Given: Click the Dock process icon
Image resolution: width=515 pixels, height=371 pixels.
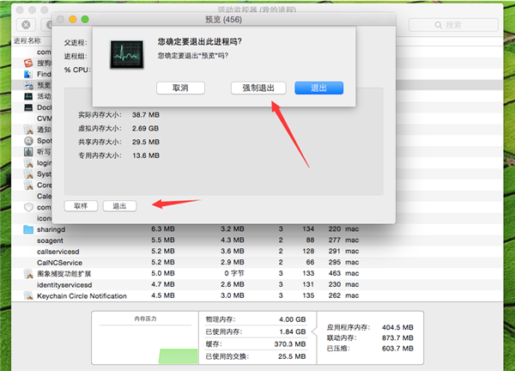Looking at the screenshot, I should 29,107.
